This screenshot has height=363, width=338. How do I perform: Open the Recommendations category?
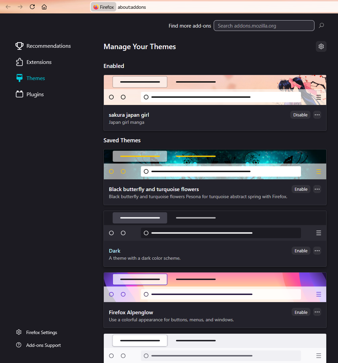tap(43, 46)
